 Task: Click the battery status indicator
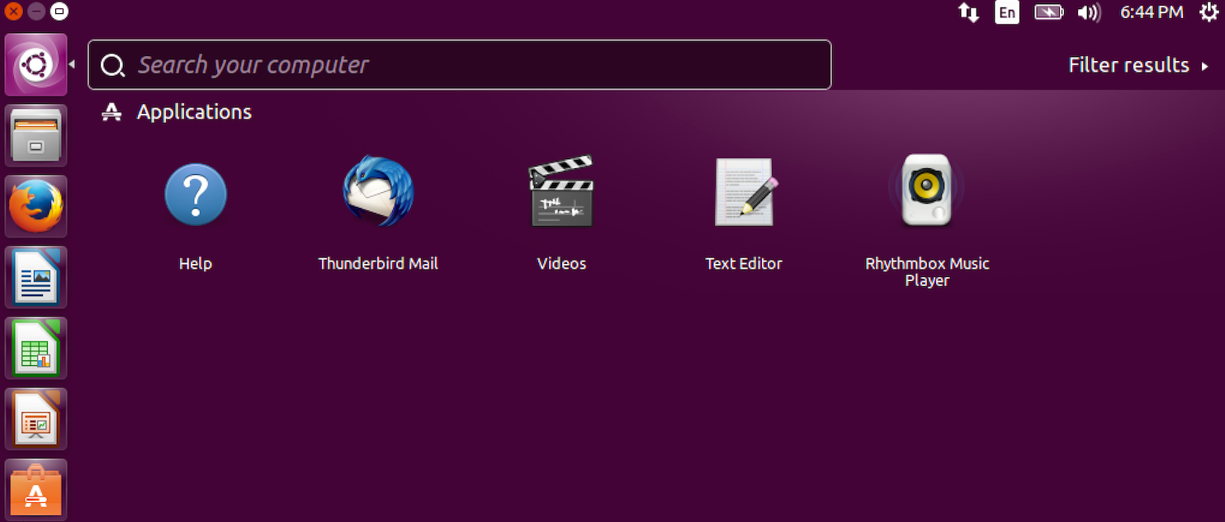tap(1048, 12)
